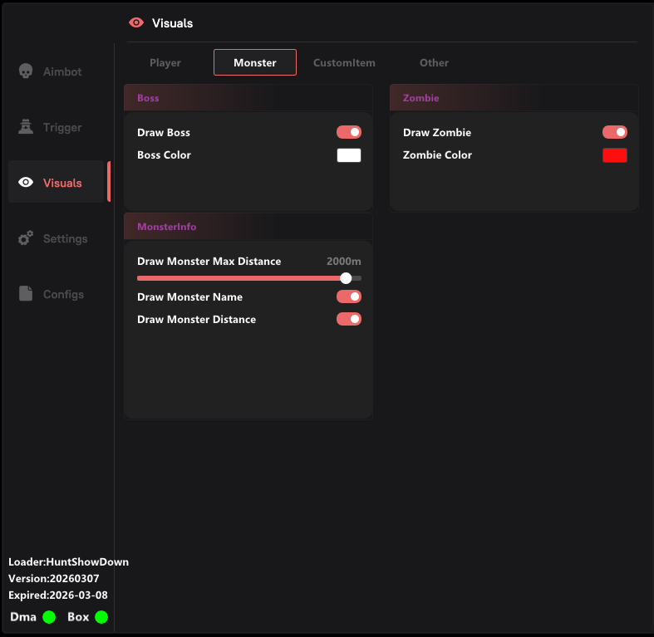Click the green Box status indicator
The image size is (654, 637).
[101, 617]
